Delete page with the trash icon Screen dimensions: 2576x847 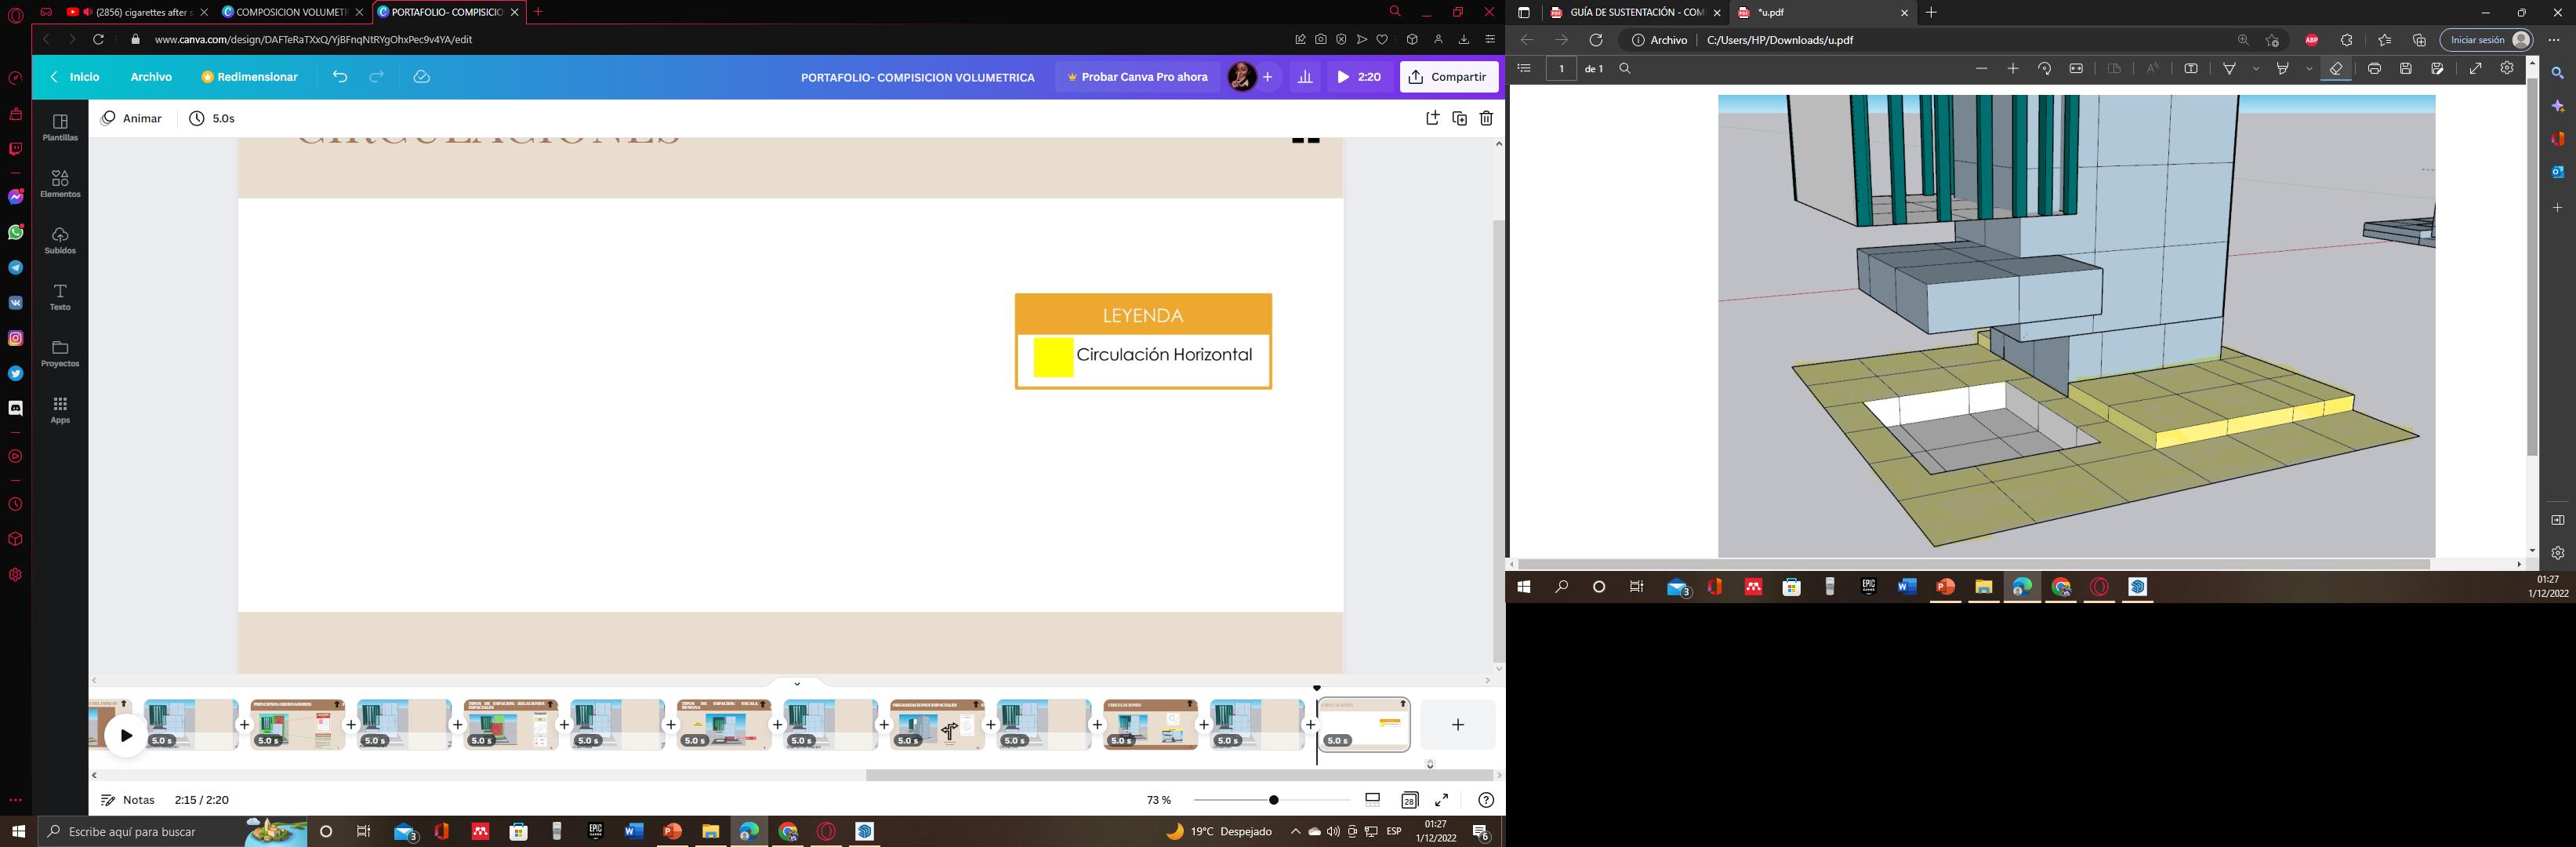pos(1486,118)
